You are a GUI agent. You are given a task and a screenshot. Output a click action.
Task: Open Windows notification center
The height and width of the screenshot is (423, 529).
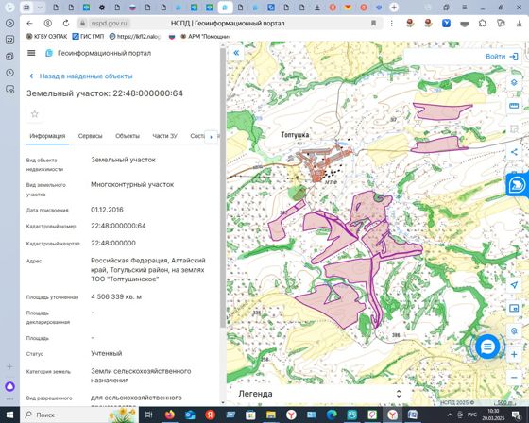516,415
